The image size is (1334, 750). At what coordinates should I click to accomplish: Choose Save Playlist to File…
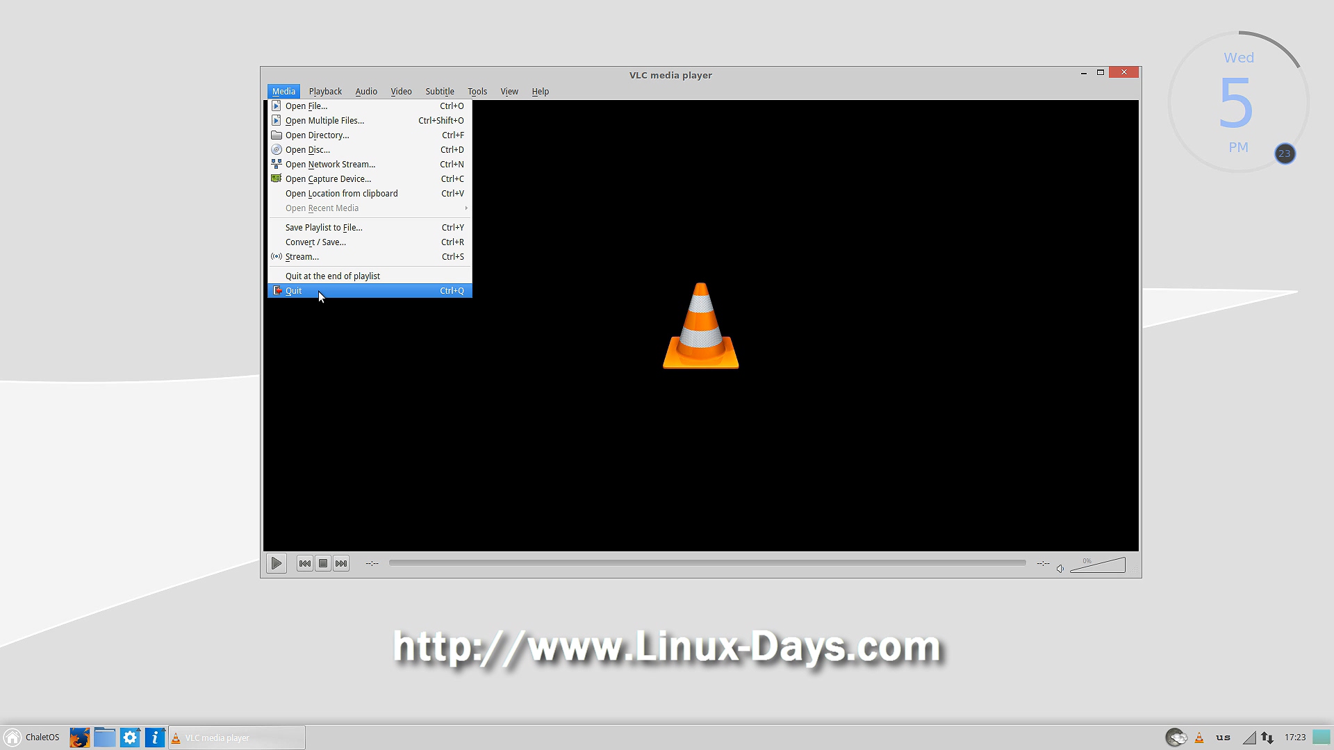coord(370,228)
